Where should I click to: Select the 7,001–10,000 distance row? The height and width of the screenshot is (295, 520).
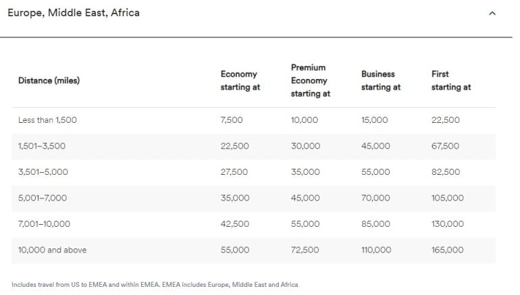44,224
